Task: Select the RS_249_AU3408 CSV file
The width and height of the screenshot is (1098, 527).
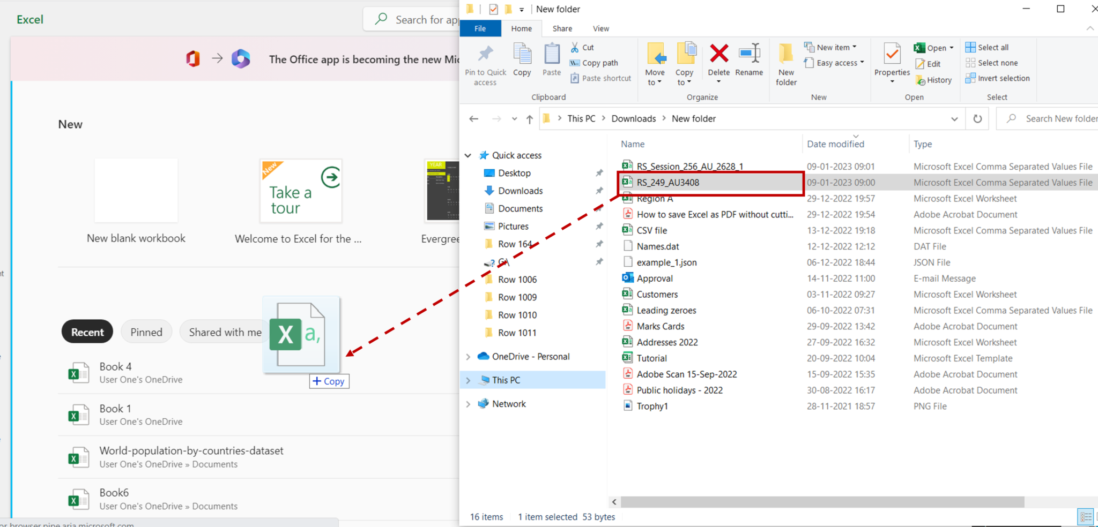Action: tap(667, 182)
